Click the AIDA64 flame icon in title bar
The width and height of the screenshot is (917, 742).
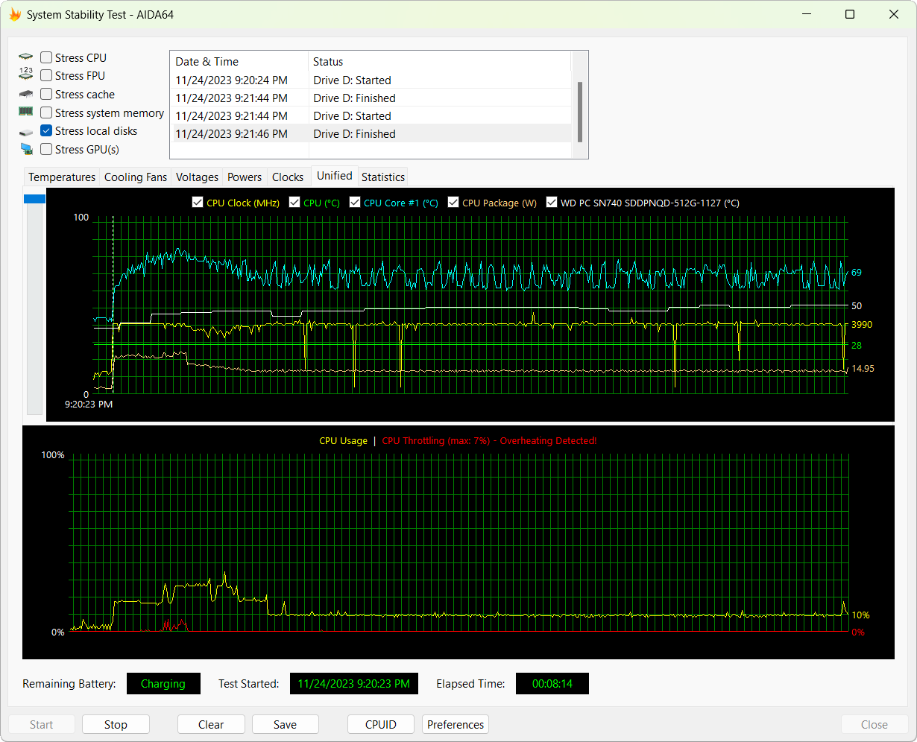15,14
